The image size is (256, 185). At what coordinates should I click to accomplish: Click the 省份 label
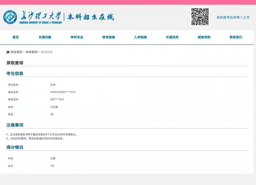pyautogui.click(x=12, y=107)
